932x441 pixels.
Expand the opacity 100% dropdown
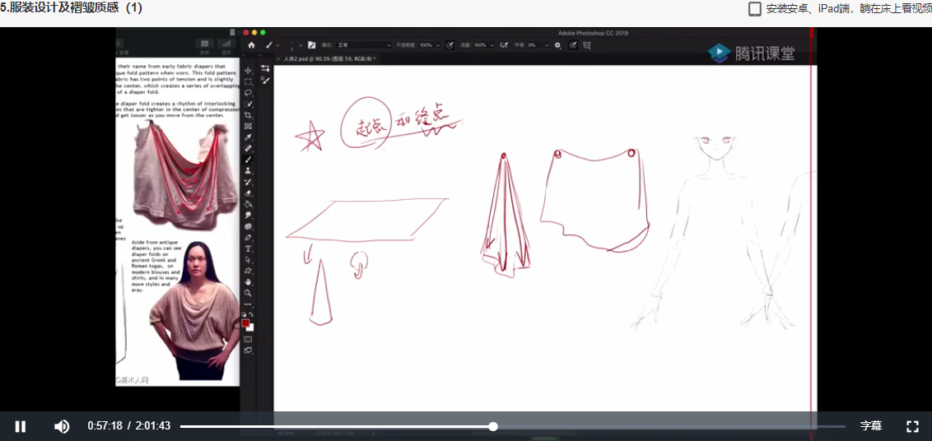[438, 45]
